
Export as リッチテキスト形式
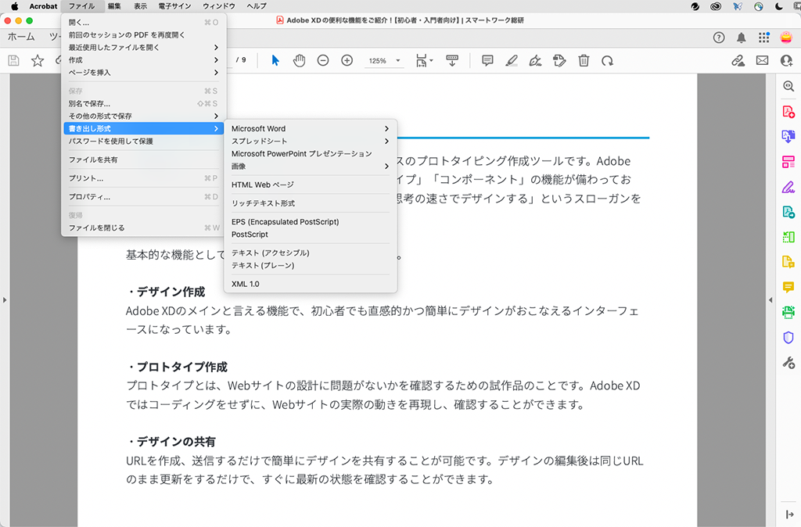tap(311, 203)
